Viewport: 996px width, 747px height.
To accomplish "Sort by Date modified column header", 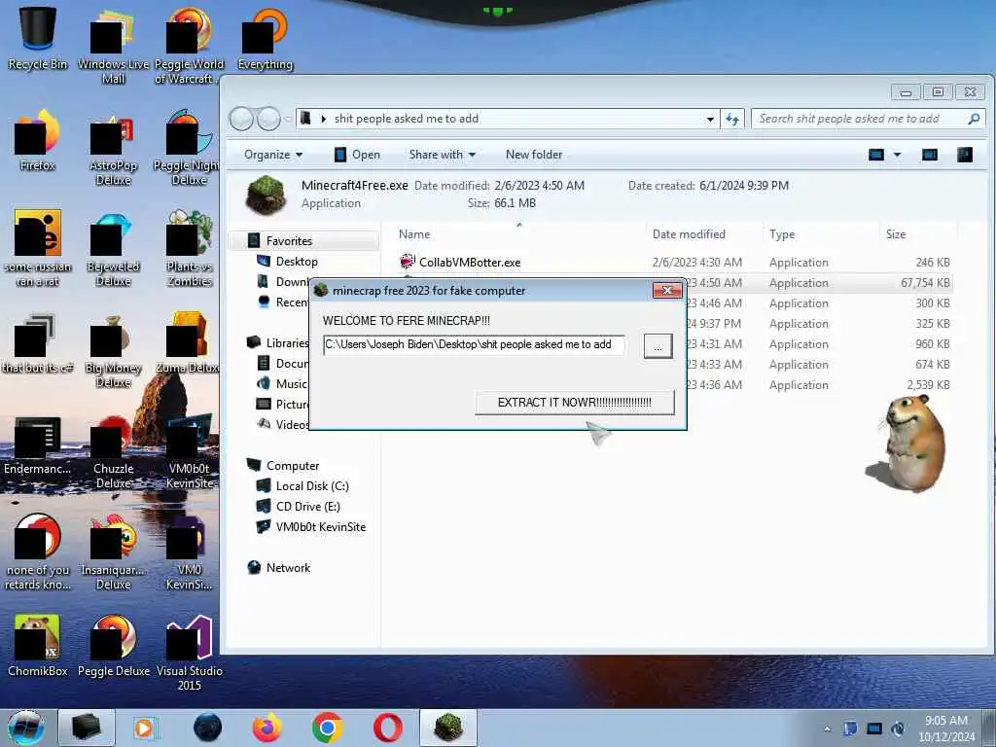I will click(x=704, y=234).
